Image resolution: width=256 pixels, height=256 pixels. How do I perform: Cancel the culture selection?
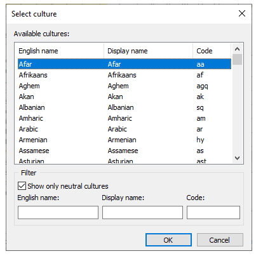(x=220, y=240)
